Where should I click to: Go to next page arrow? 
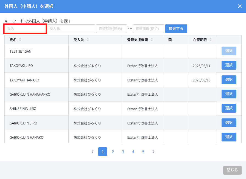tap(153, 152)
